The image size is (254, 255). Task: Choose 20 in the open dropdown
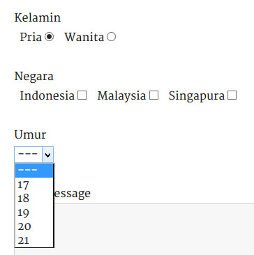(x=34, y=226)
